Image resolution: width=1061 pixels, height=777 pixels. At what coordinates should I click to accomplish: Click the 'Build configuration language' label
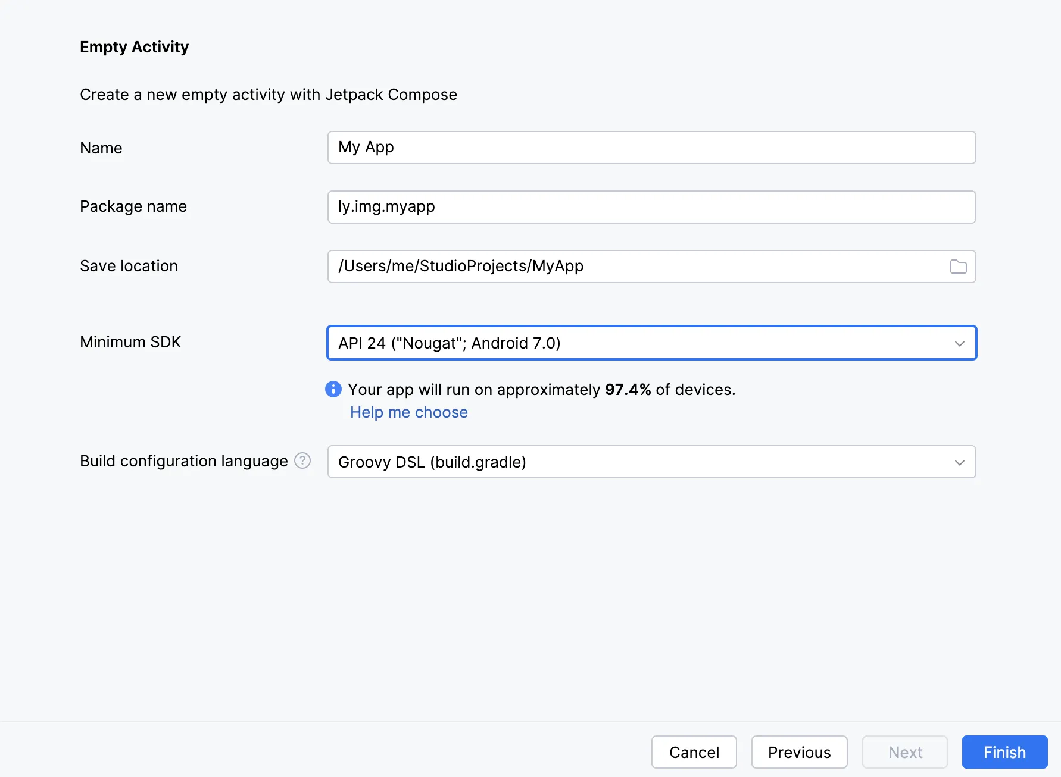184,461
